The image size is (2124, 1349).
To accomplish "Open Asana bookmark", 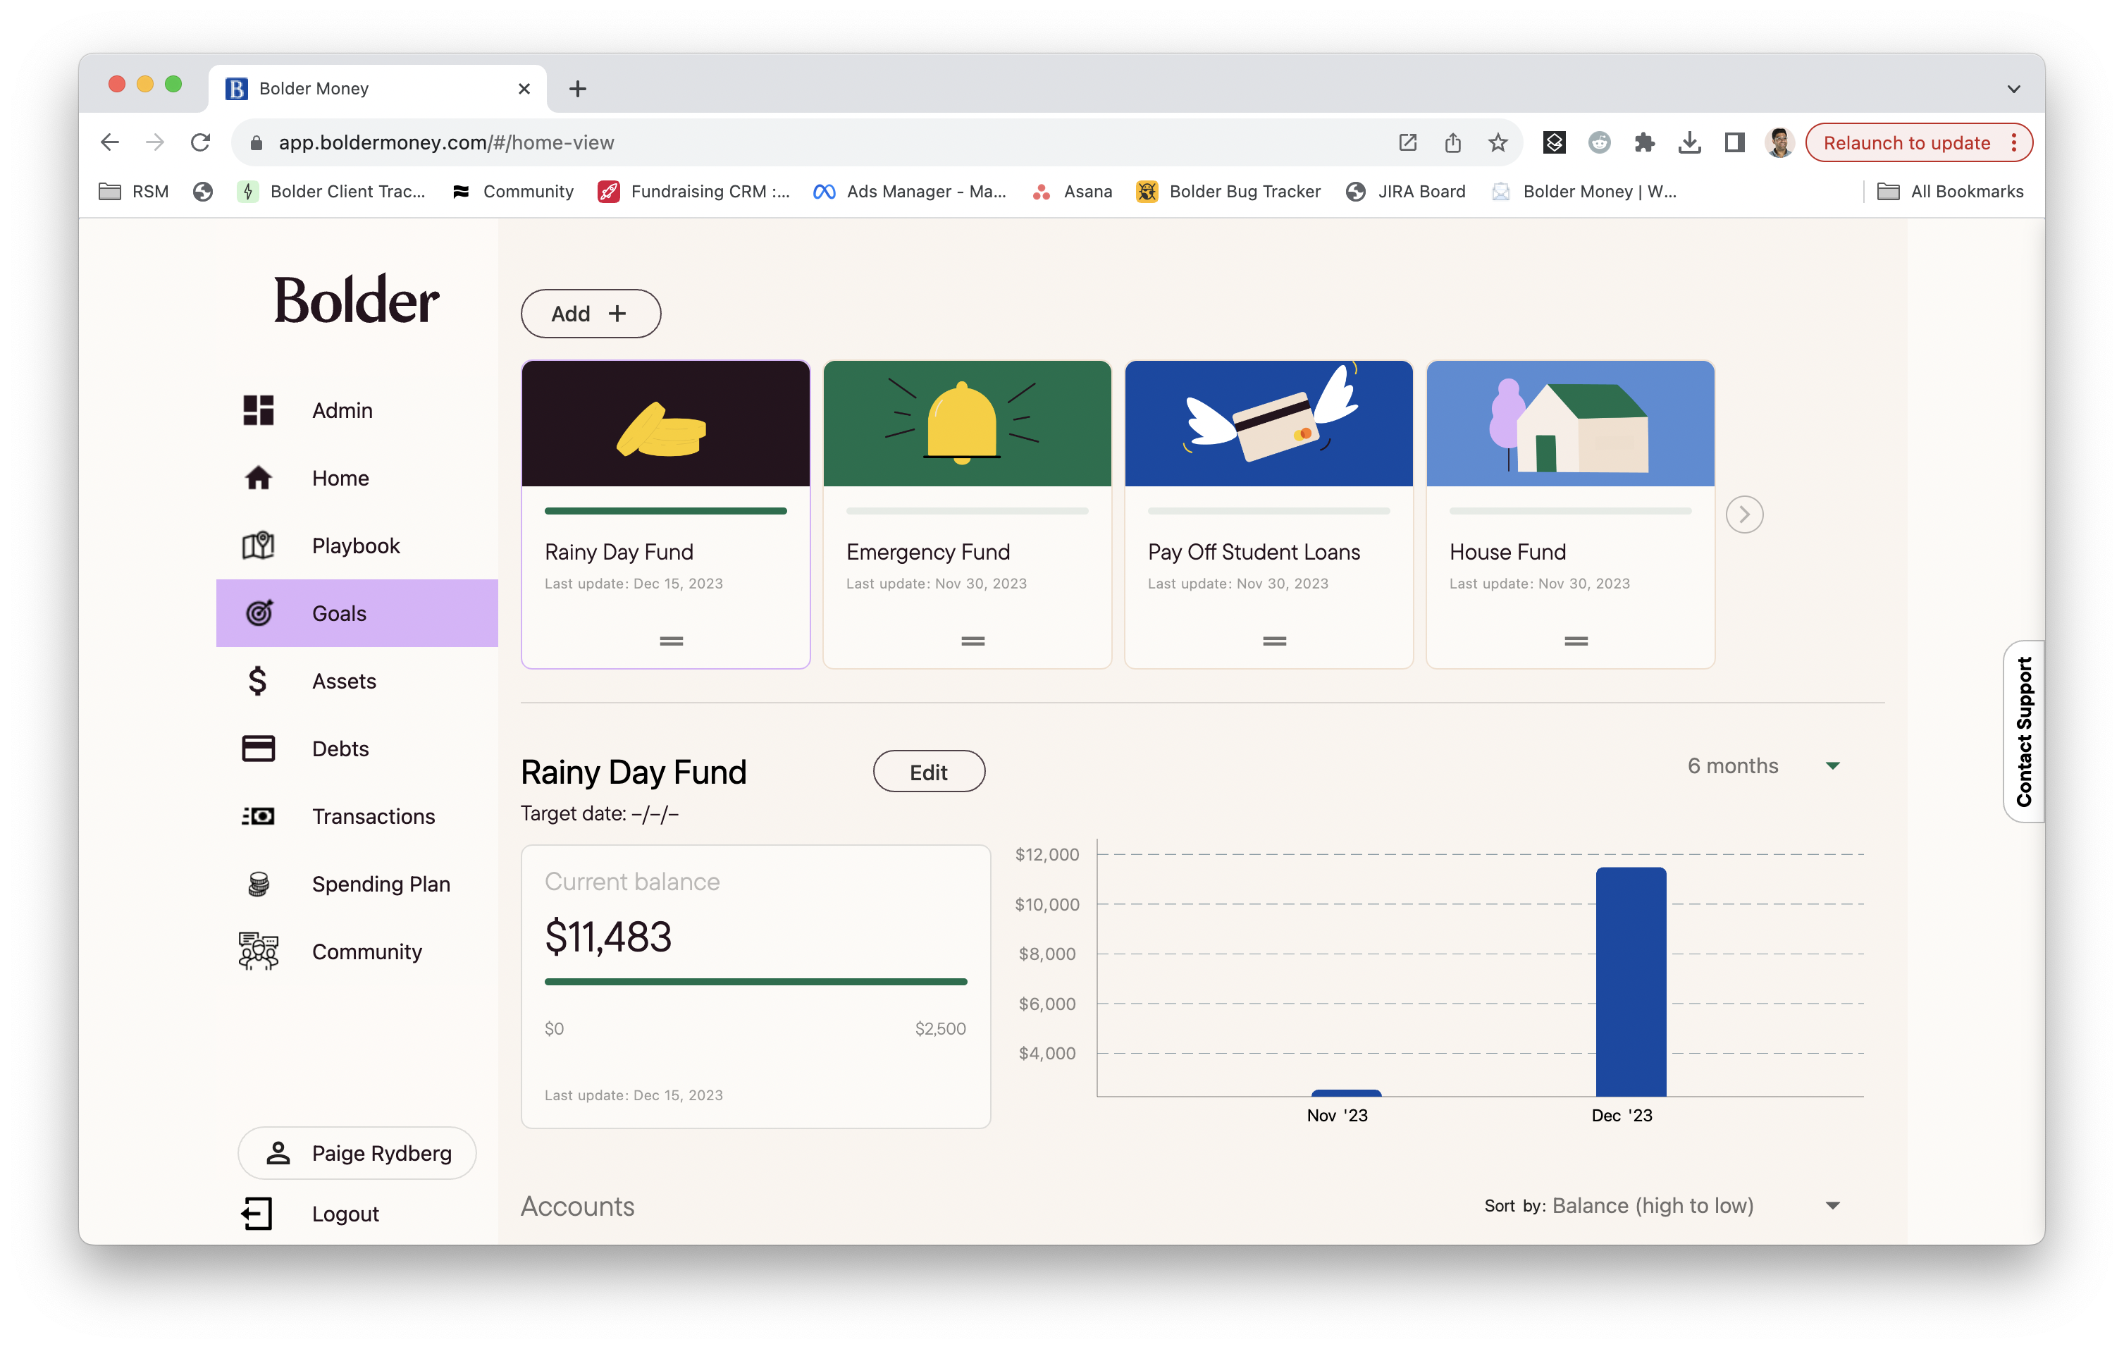I will click(1072, 192).
